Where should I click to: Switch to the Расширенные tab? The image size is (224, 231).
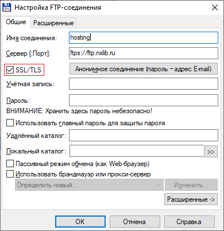(53, 23)
